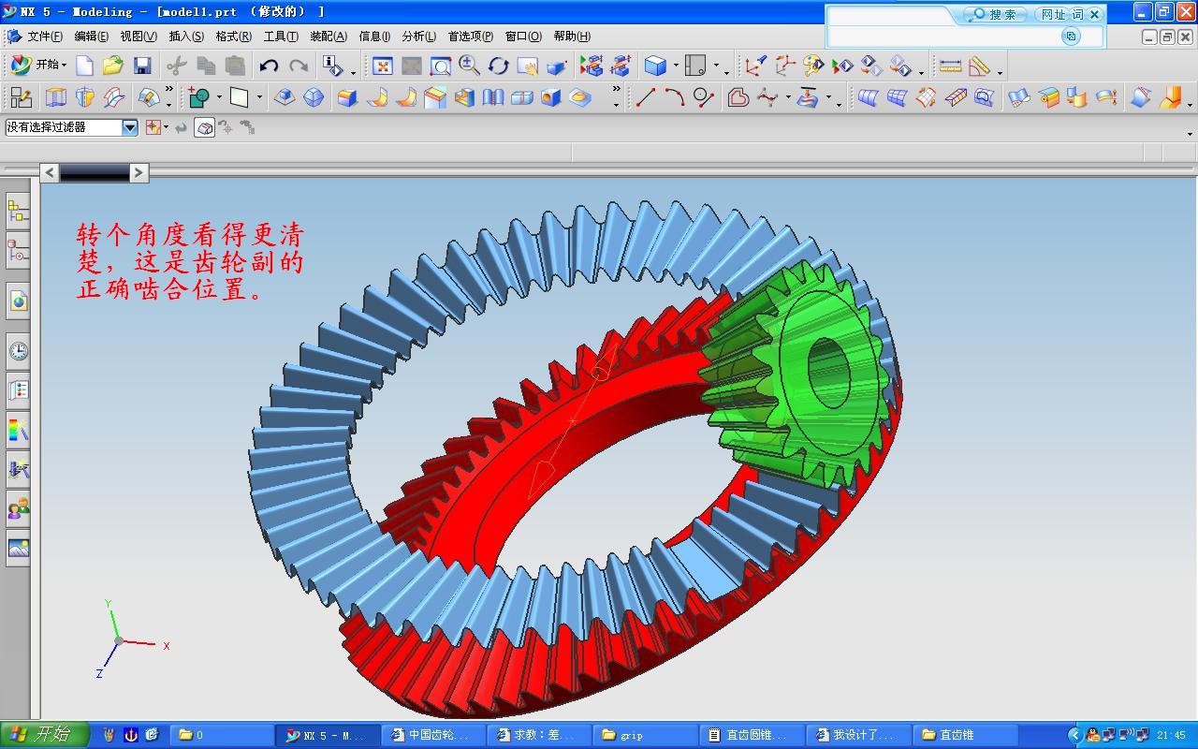Viewport: 1198px width, 749px height.
Task: Open the 首选项(P) Preferences menu
Action: [x=471, y=37]
